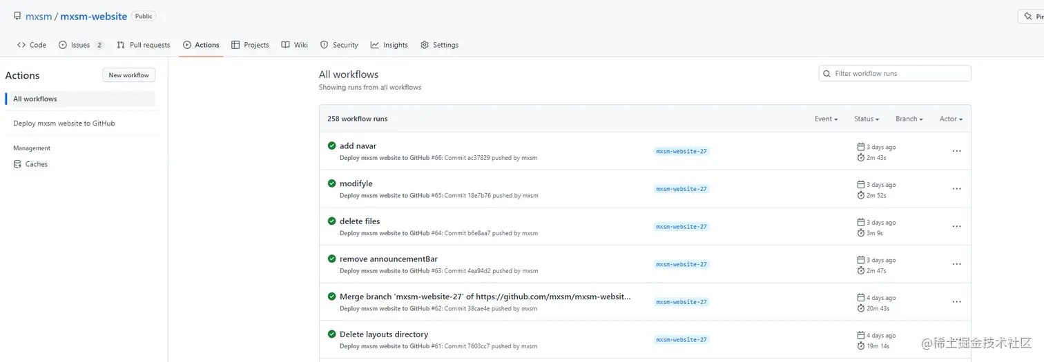This screenshot has height=362, width=1044.
Task: Open the three-dot menu for 'modifyle' run
Action: (956, 189)
